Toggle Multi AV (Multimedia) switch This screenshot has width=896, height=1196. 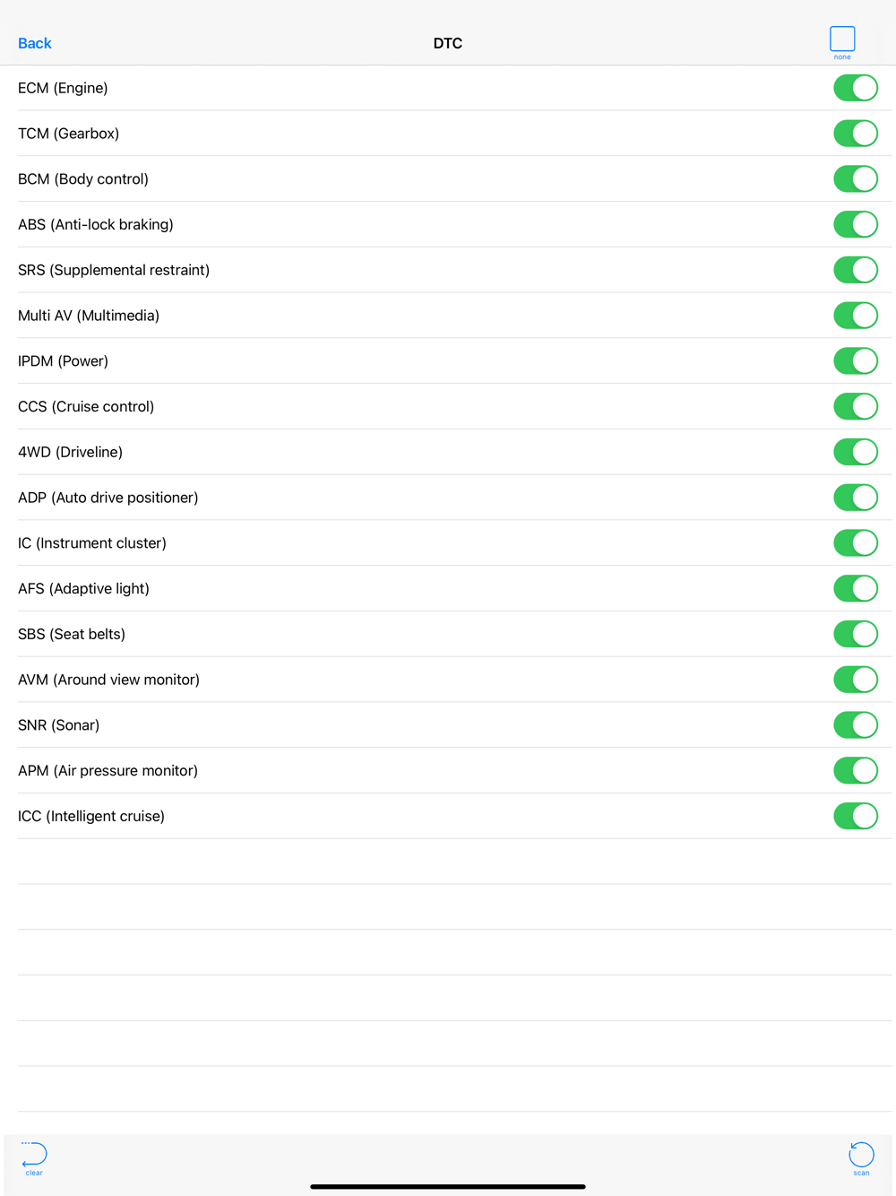coord(856,316)
